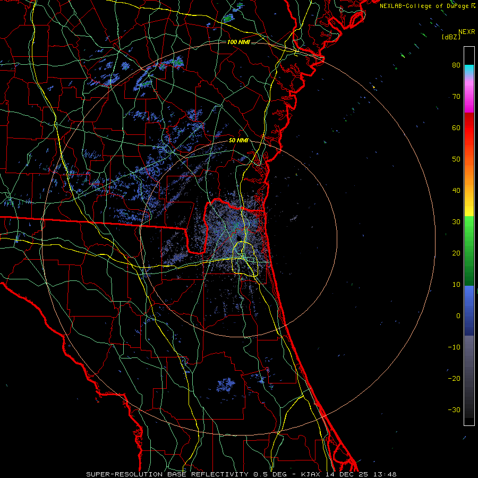Click the "-30" value on the dBZ scale

pyautogui.click(x=454, y=410)
